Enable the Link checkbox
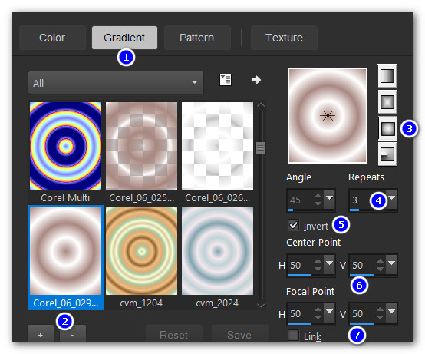 pyautogui.click(x=294, y=335)
